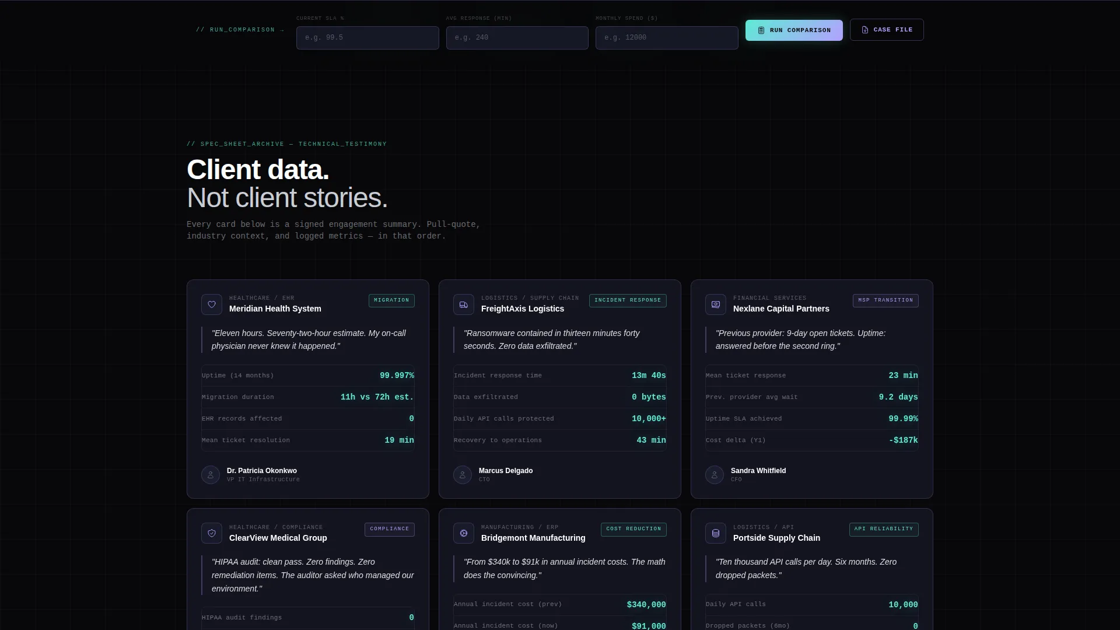Screen dimensions: 1120x630
Task: Click the Meridian Health System title
Action: coord(275,309)
